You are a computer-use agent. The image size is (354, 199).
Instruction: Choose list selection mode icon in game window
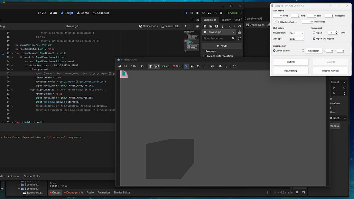click(192, 66)
